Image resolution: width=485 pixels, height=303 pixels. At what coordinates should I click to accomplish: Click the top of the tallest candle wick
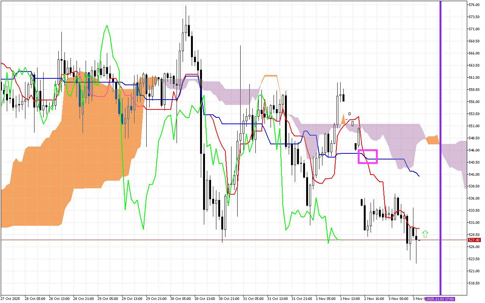(x=186, y=6)
